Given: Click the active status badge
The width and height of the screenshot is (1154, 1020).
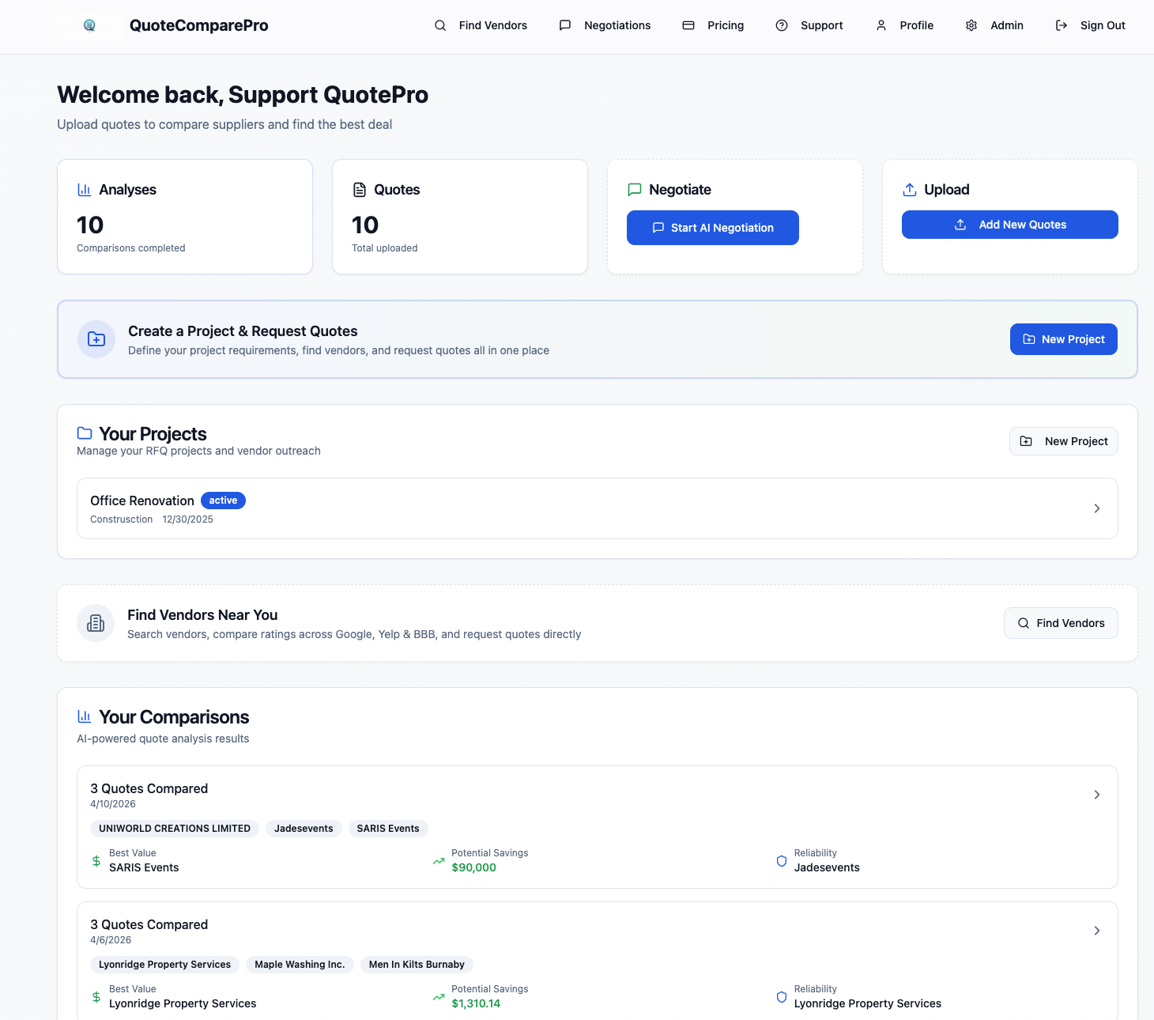Looking at the screenshot, I should [x=223, y=501].
